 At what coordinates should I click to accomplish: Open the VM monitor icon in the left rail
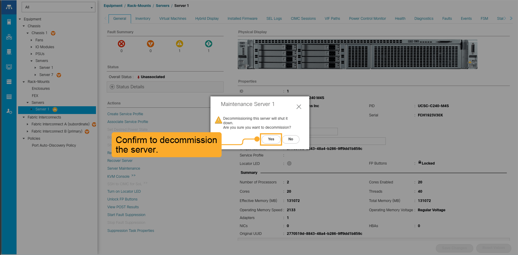[9, 67]
